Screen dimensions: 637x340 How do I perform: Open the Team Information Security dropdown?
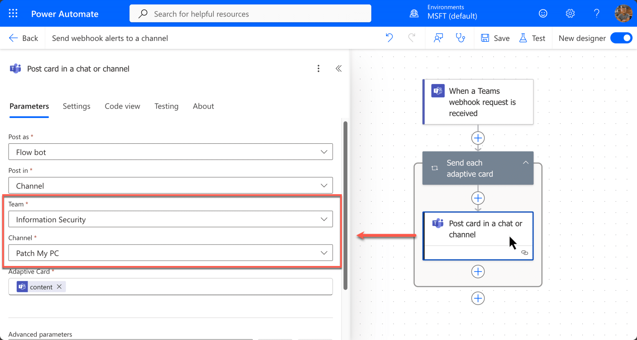coord(324,219)
